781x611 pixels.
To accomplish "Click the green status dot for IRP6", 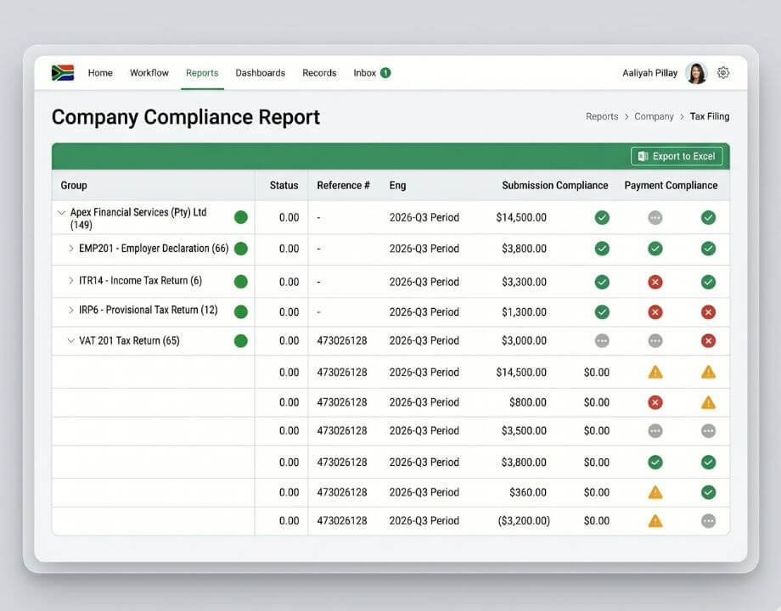I will coord(241,311).
